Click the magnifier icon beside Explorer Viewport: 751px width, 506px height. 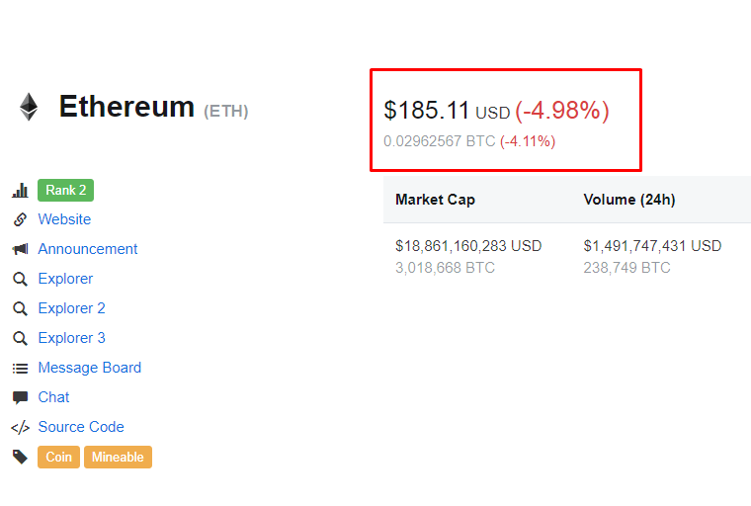(x=20, y=279)
